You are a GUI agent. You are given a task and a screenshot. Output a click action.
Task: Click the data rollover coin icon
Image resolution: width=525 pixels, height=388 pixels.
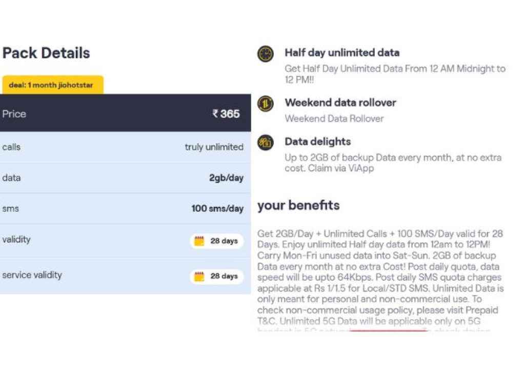click(x=265, y=103)
